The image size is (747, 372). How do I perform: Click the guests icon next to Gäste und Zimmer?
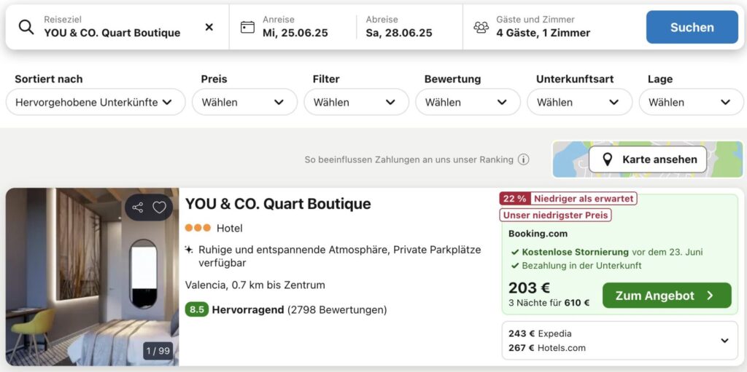coord(481,27)
